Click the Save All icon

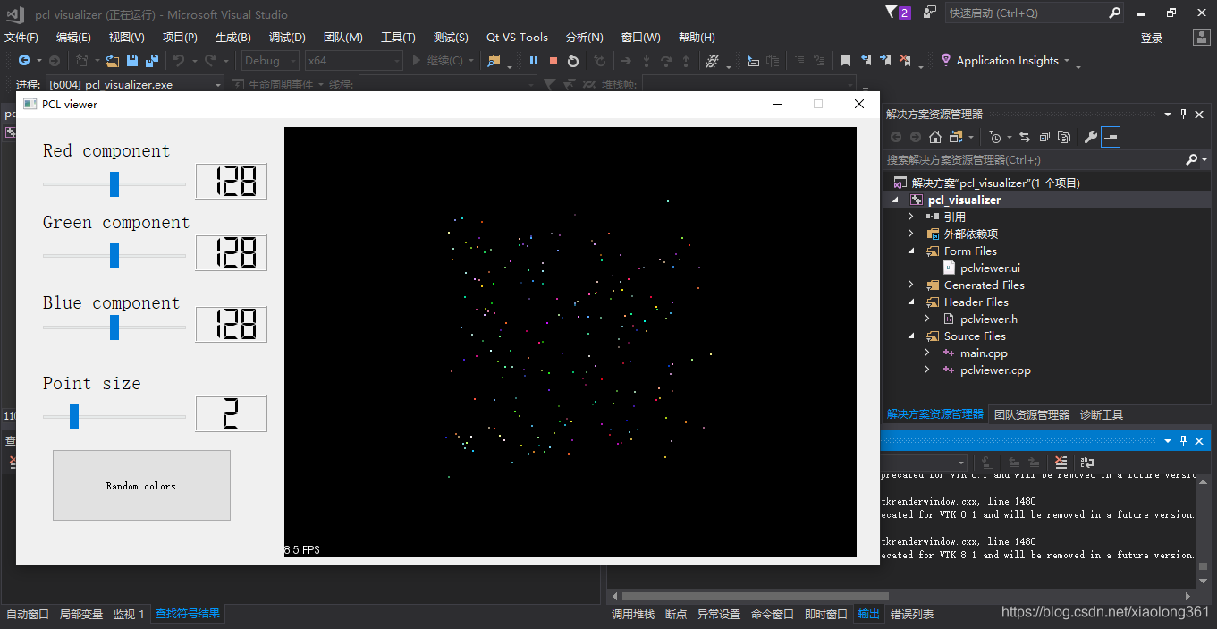152,61
